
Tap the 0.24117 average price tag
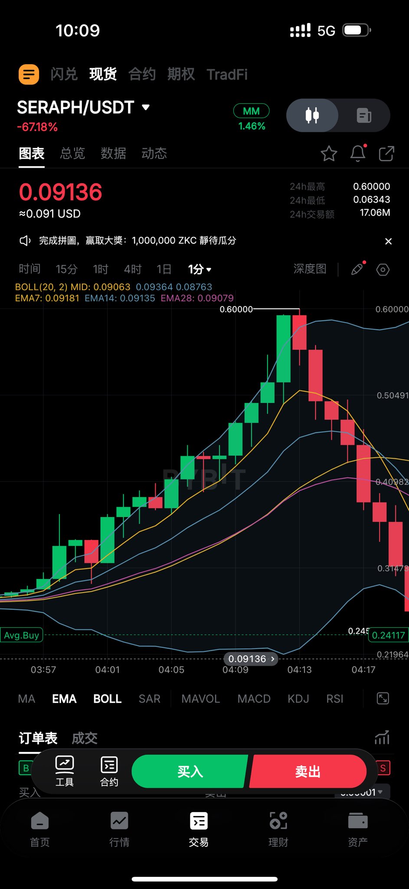pos(388,635)
